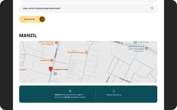Click the phone icon above the number
Image resolution: width=177 pixels, height=110 pixels.
point(114,91)
